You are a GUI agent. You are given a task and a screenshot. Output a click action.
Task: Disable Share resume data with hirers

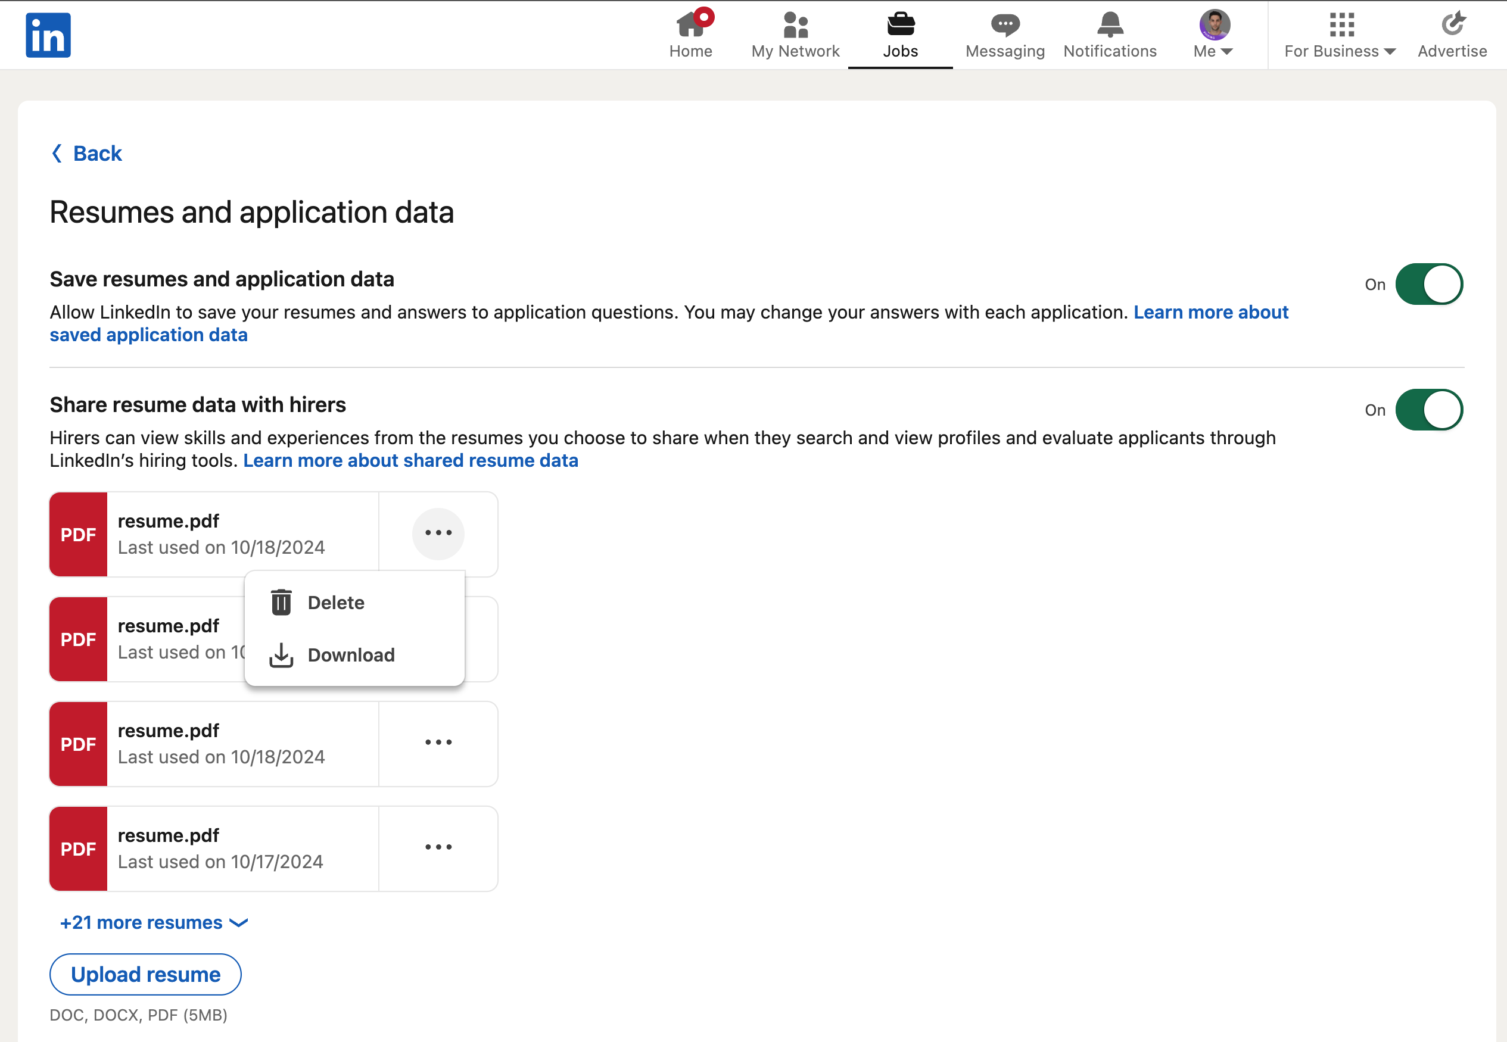[1428, 410]
